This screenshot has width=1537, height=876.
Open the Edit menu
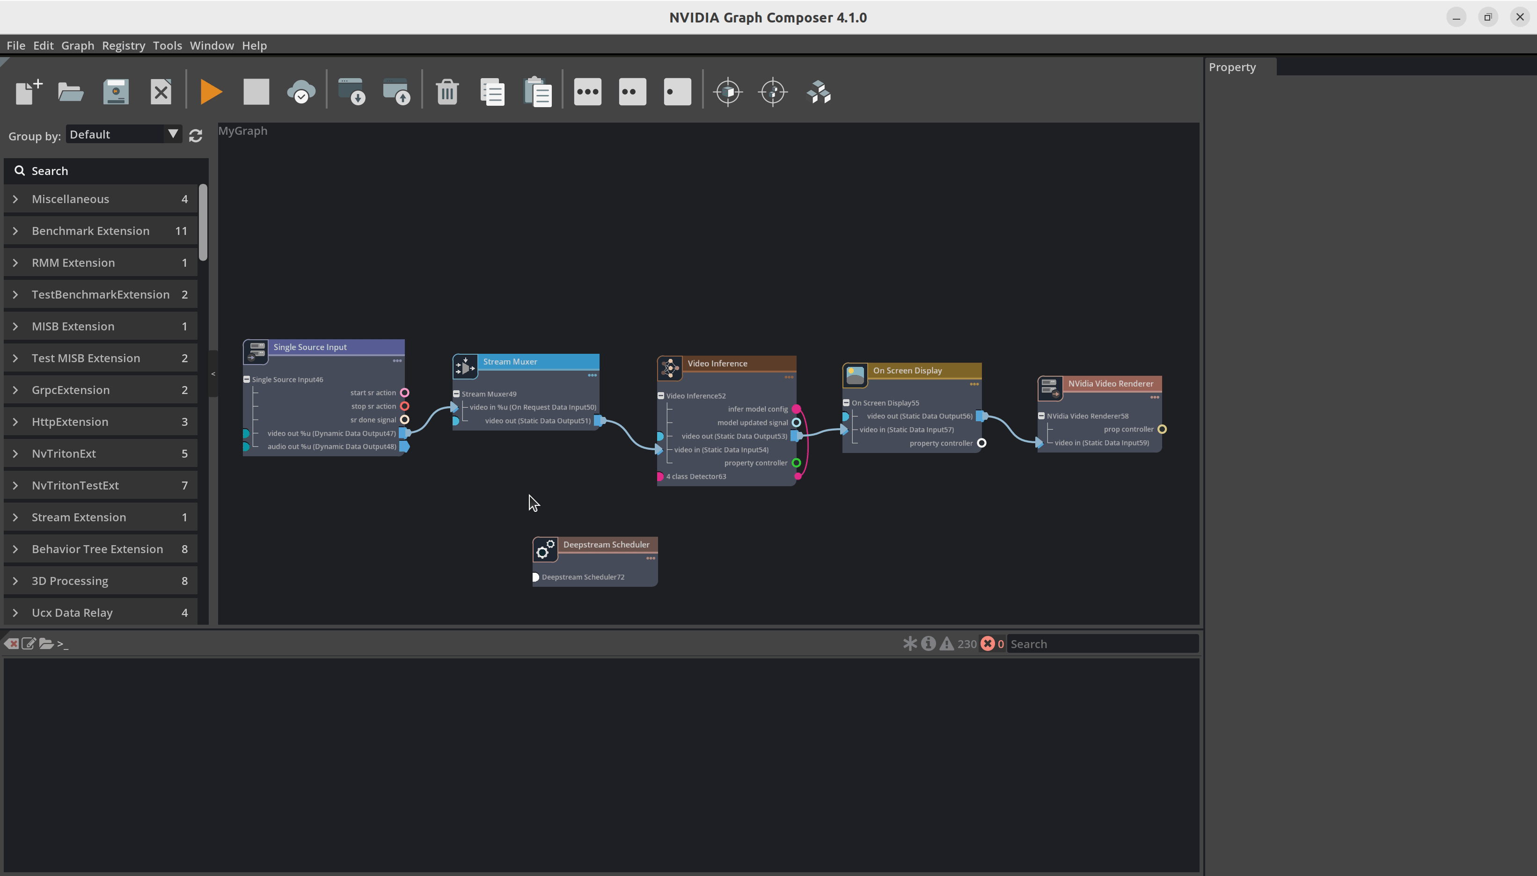(x=44, y=46)
